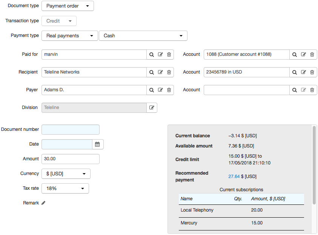Open Real payments type dropdown
Viewport: 318px width, 235px height.
point(70,36)
